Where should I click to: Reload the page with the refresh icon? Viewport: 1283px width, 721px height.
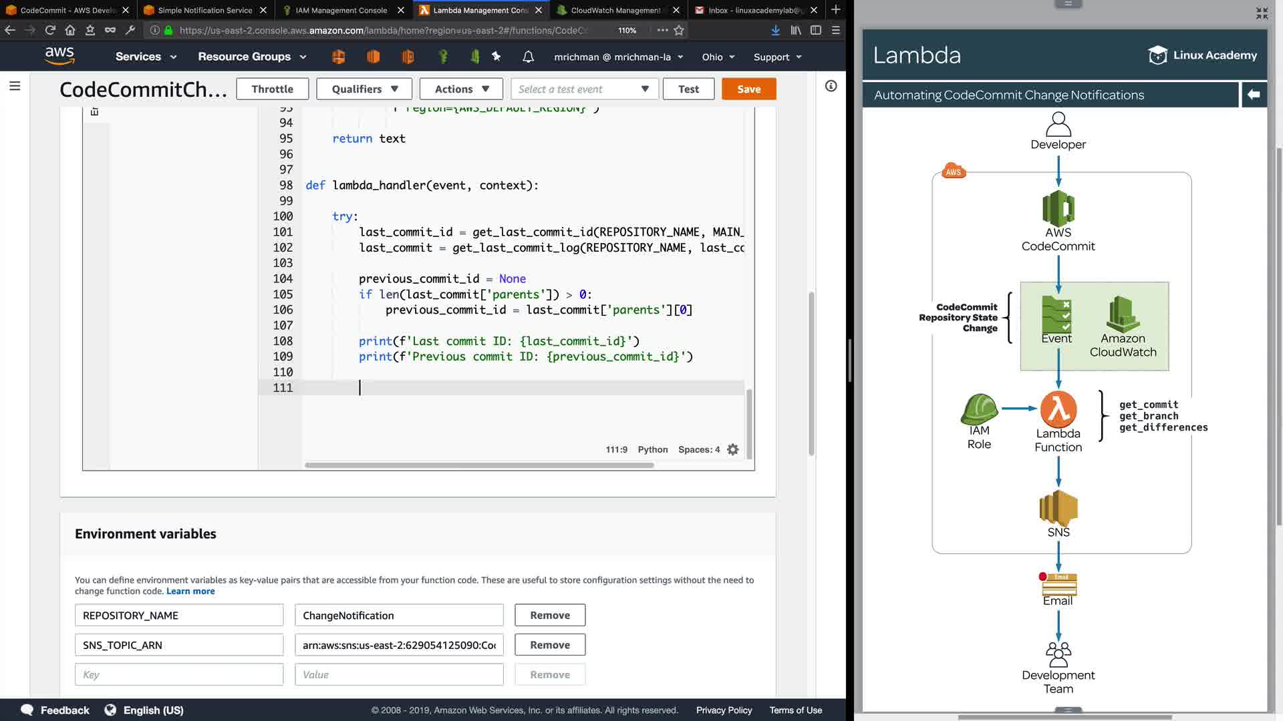50,30
